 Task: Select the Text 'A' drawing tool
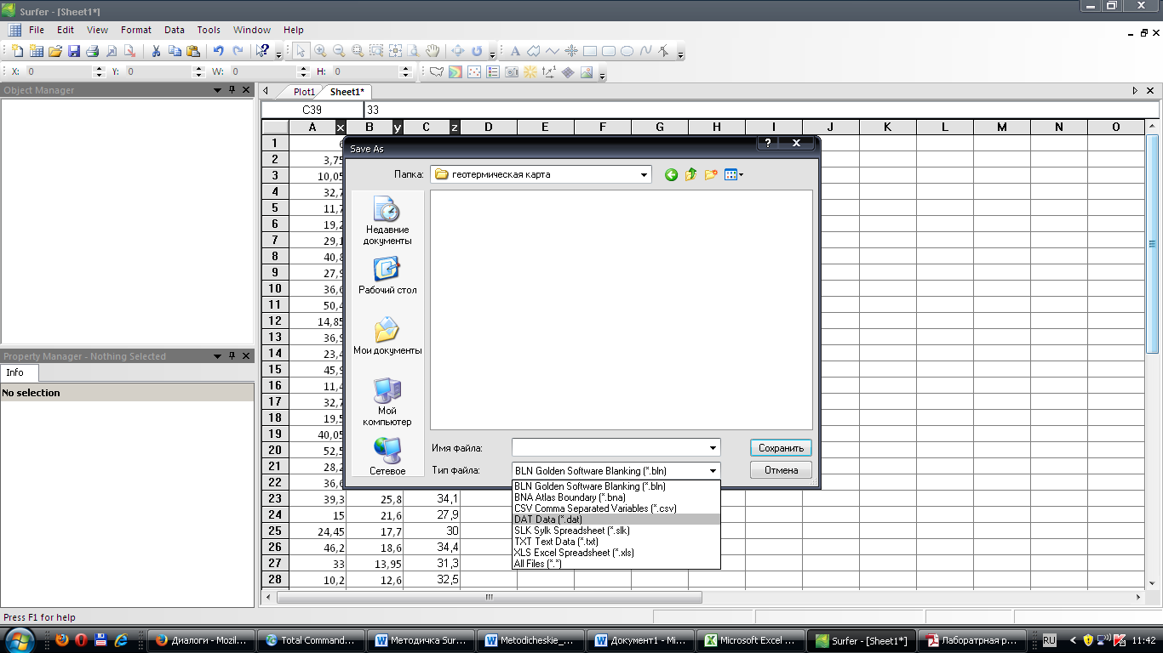(x=515, y=51)
